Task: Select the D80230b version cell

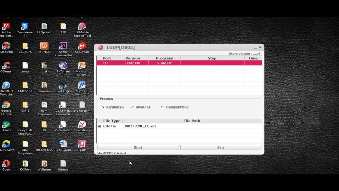Action: click(133, 63)
